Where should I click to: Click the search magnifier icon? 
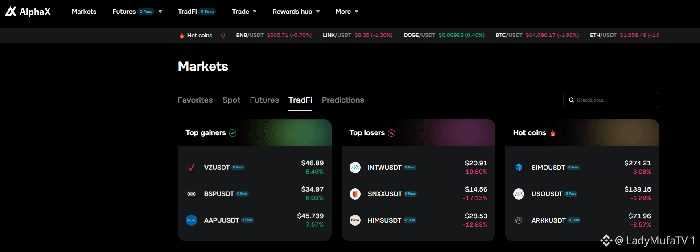(x=572, y=100)
